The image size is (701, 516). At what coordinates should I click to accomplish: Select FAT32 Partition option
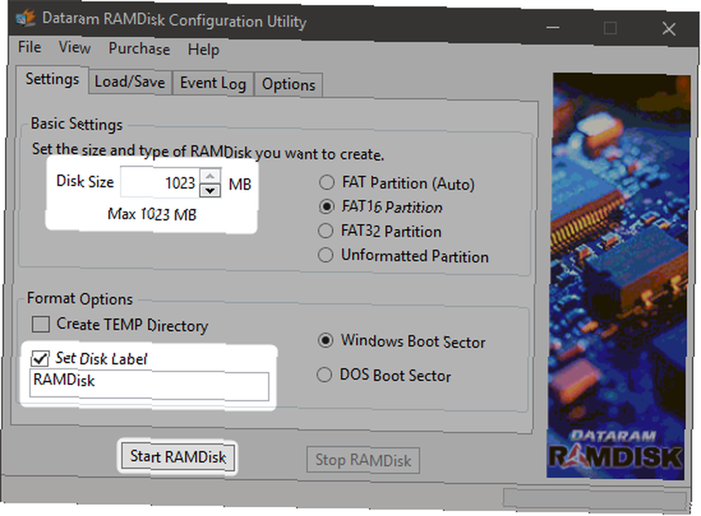coord(379,231)
